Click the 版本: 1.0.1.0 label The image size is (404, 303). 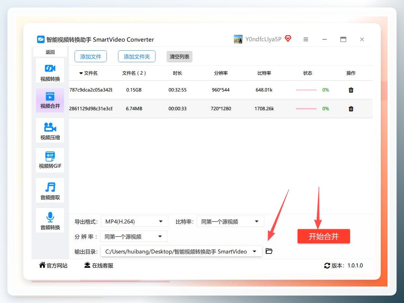347,265
